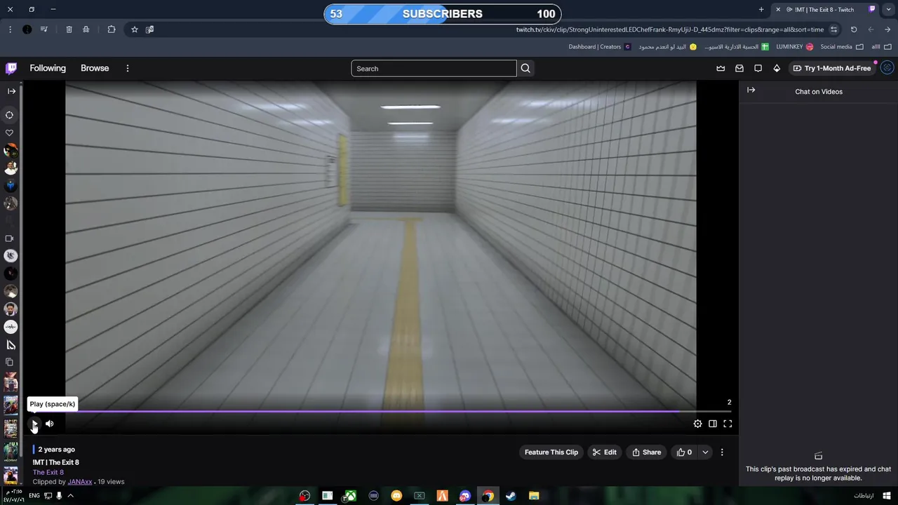This screenshot has width=898, height=505.
Task: Click the microphone tray icon
Action: (59, 496)
